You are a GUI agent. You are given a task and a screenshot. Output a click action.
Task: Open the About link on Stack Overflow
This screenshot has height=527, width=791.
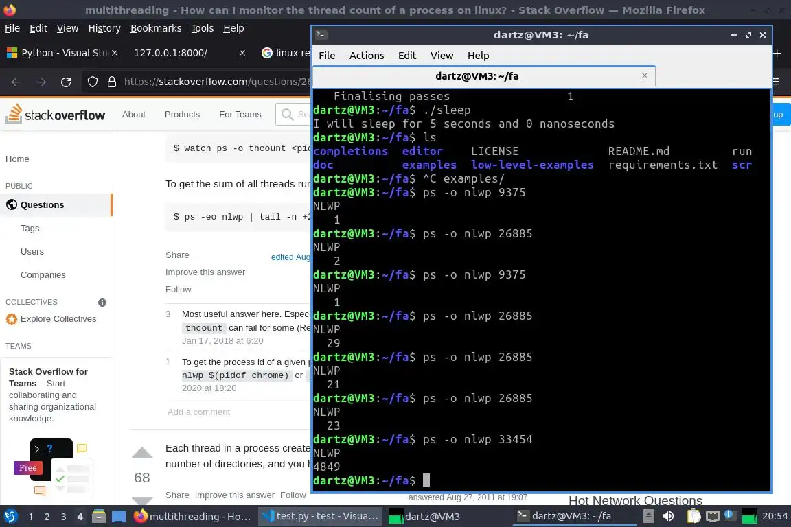134,115
